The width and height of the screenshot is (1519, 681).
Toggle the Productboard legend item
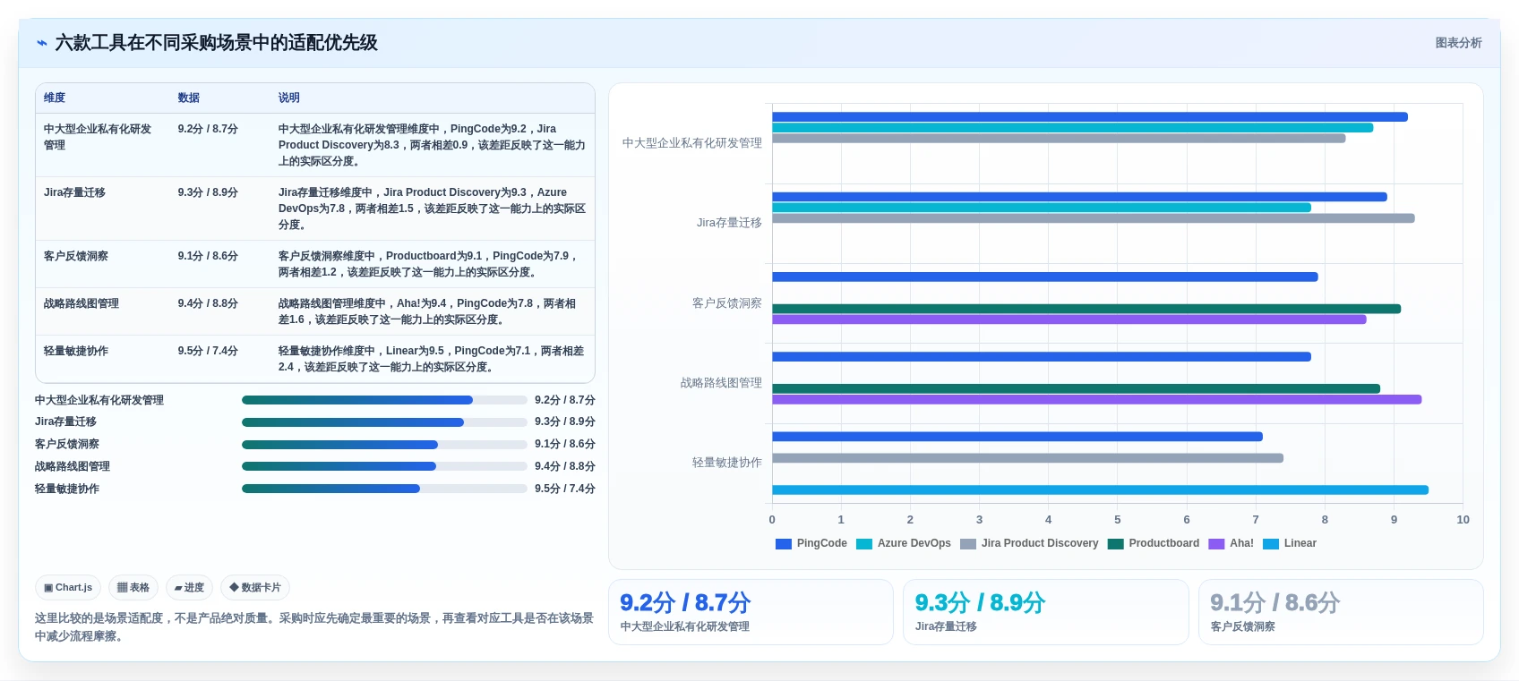click(1154, 543)
